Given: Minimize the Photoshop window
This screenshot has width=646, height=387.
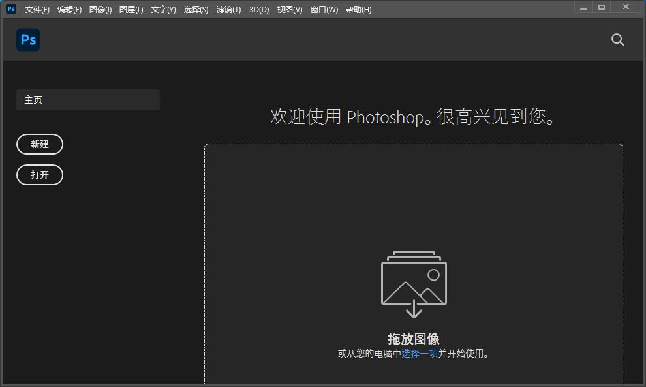Looking at the screenshot, I should click(x=583, y=7).
